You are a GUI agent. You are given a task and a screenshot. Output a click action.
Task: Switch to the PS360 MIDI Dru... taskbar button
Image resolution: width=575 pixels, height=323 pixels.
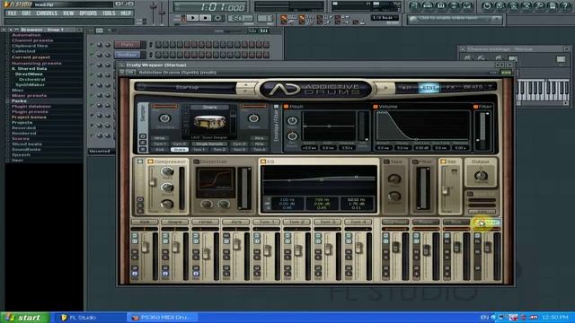162,318
